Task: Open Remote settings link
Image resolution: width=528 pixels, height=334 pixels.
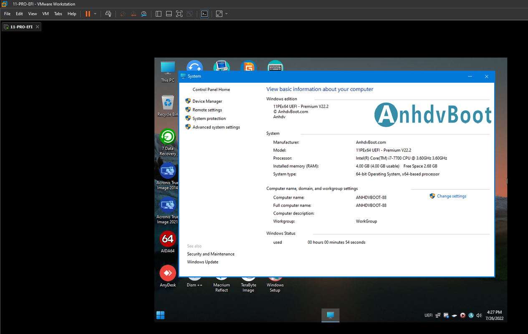Action: (207, 110)
